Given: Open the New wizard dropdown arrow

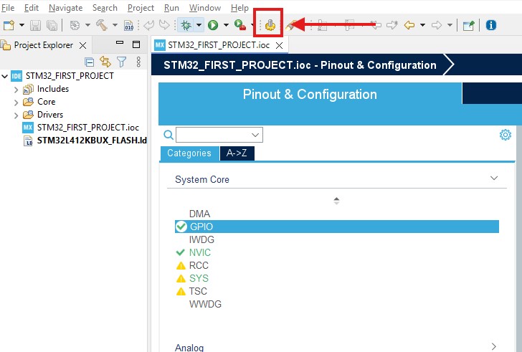Looking at the screenshot, I should (x=22, y=25).
